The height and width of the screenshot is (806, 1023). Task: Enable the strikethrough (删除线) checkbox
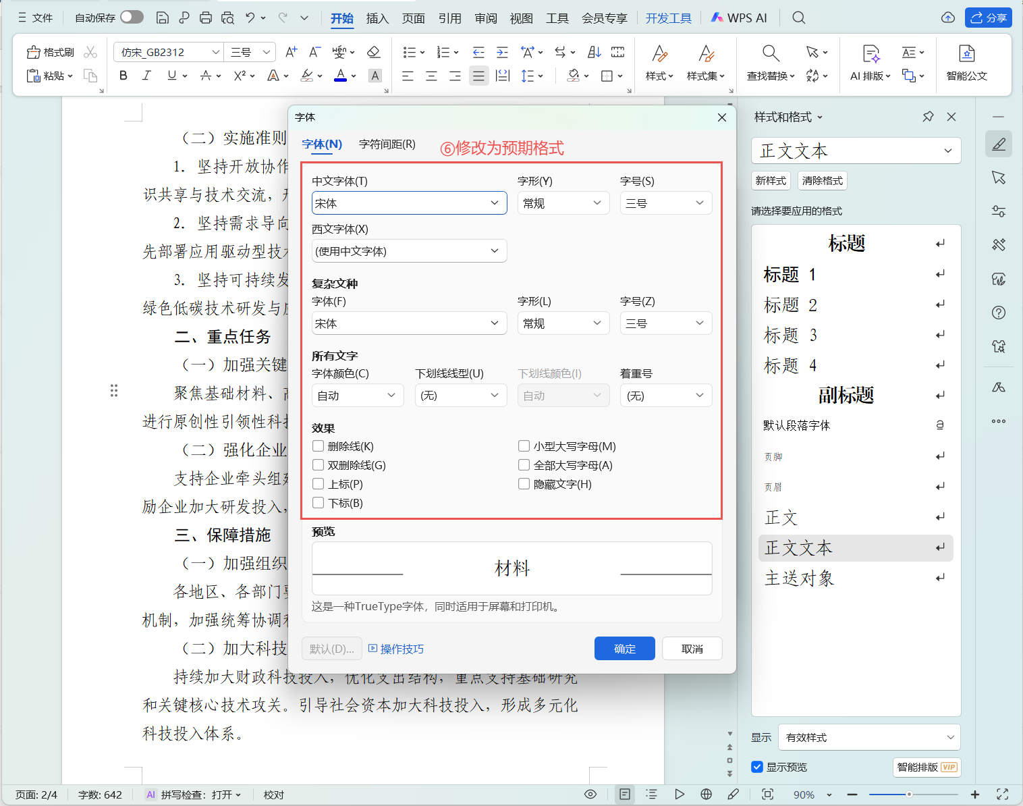coord(319,446)
